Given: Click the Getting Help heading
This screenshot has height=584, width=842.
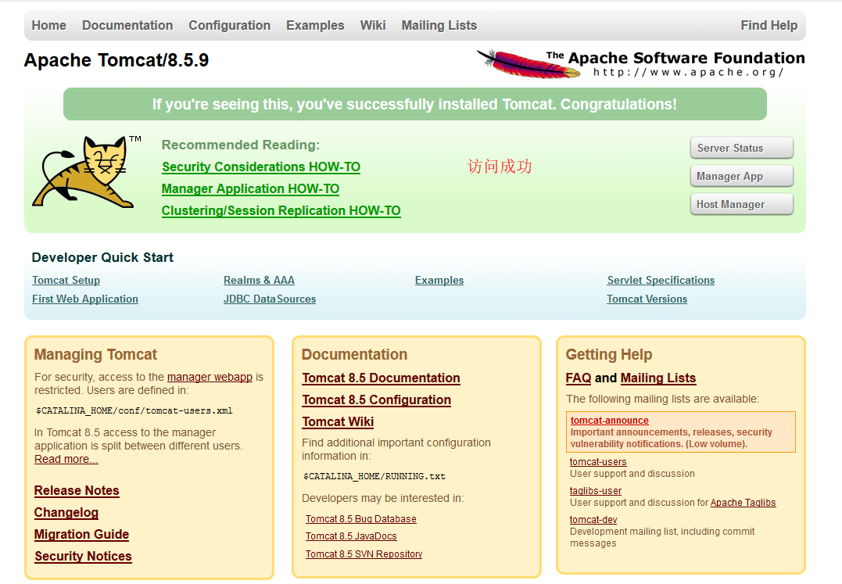Looking at the screenshot, I should pos(609,354).
